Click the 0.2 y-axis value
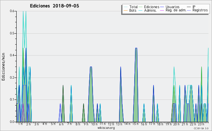This screenshot has width=212, height=131. pyautogui.click(x=12, y=78)
